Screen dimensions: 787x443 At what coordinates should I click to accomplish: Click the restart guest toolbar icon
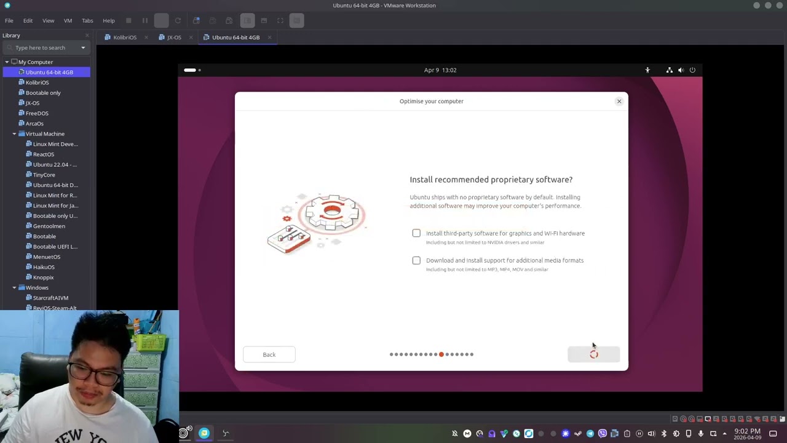178,20
